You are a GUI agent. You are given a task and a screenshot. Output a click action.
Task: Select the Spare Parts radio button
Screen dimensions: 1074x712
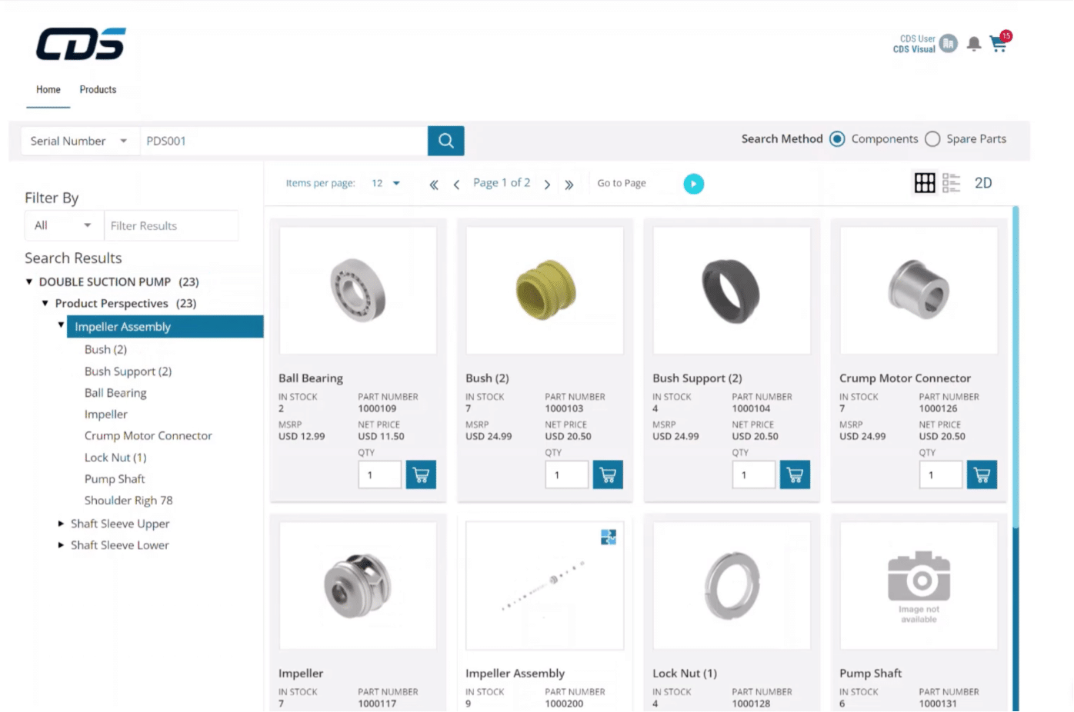click(932, 139)
